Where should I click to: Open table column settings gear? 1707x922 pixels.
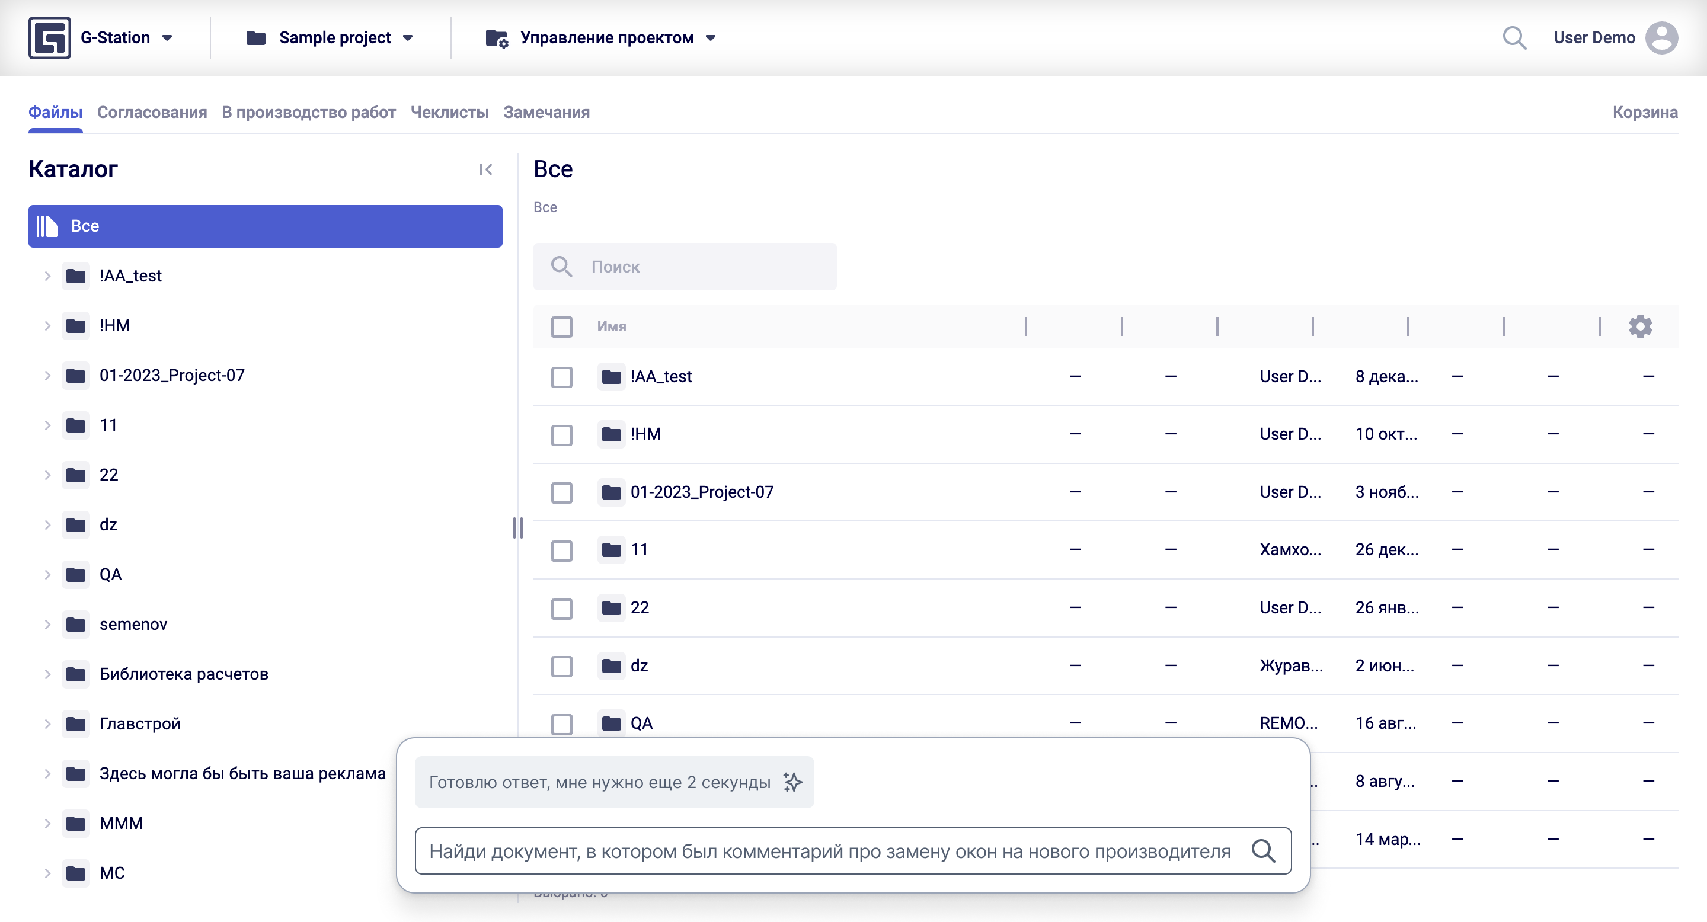[1639, 326]
